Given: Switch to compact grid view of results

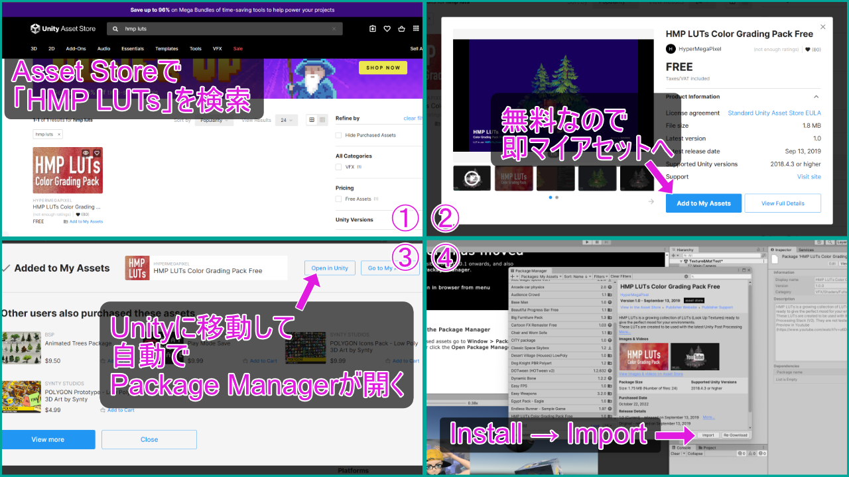Looking at the screenshot, I should tap(322, 120).
